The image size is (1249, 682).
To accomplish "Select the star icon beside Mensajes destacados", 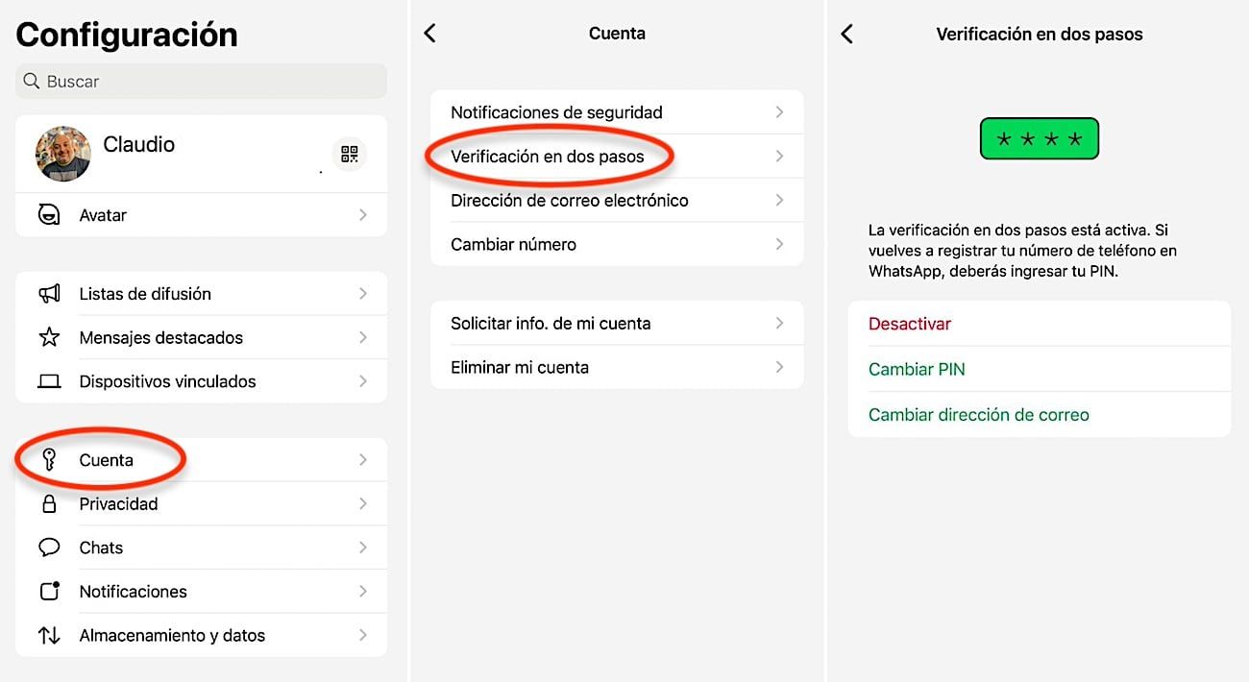I will [49, 337].
